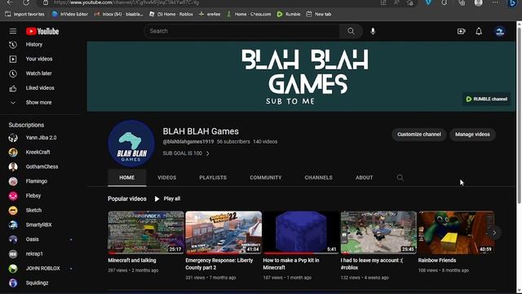Expand the SUB GOAL IS 100 description chevron

point(207,154)
